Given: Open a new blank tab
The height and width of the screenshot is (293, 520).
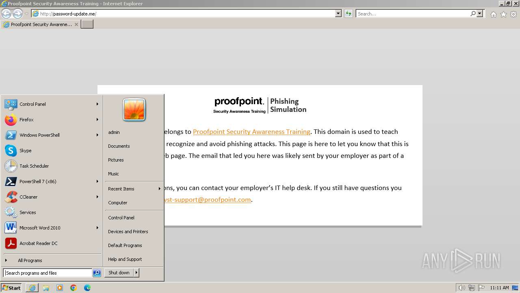Looking at the screenshot, I should (x=87, y=24).
